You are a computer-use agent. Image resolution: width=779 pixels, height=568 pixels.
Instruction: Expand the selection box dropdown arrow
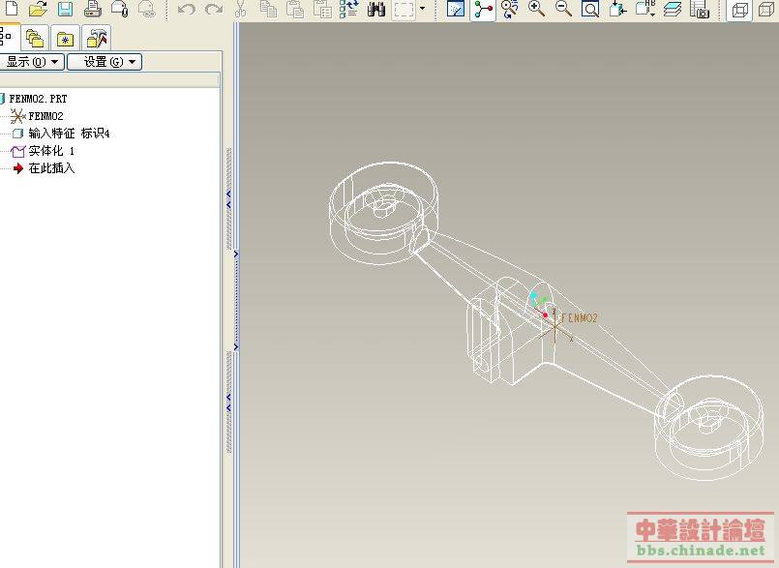422,10
